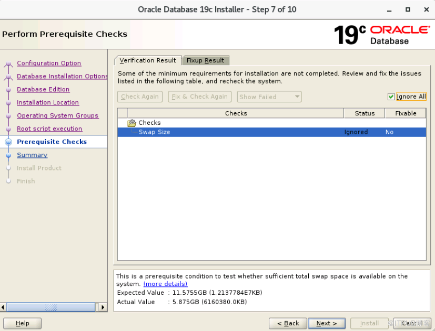Click the Checks folder icon

tap(131, 123)
